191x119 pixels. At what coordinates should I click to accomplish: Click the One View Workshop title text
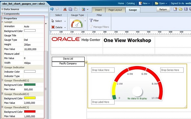[x=127, y=40]
